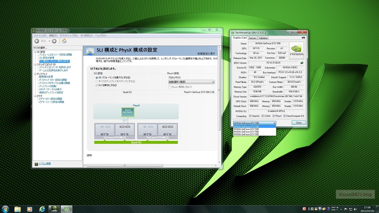
Task: Click NVIDIA Control Panel taskbar button
Action: coord(54,209)
